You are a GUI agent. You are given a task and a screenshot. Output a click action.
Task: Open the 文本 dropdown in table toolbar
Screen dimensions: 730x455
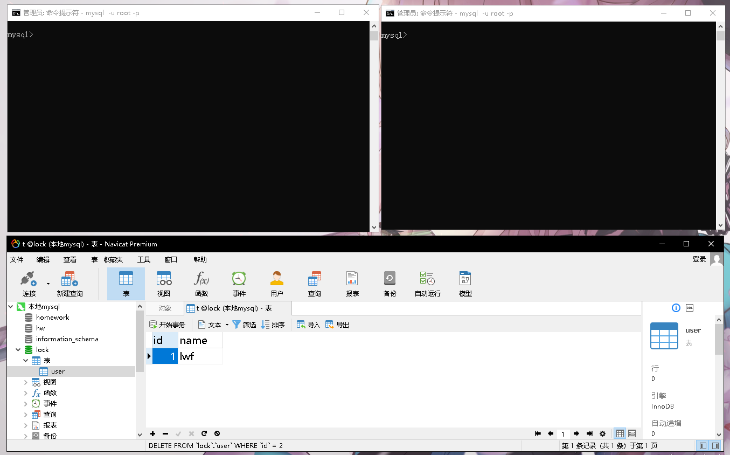(x=227, y=325)
